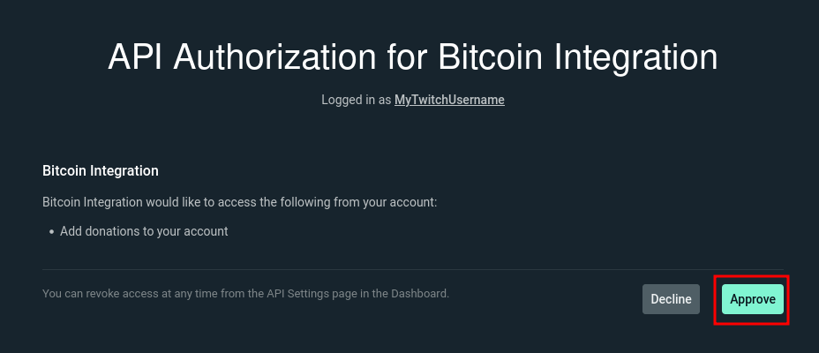Click the word 'Integration' ending the main title

click(x=635, y=57)
